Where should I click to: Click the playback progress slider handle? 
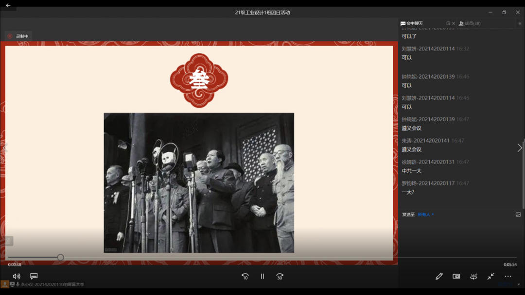60,257
